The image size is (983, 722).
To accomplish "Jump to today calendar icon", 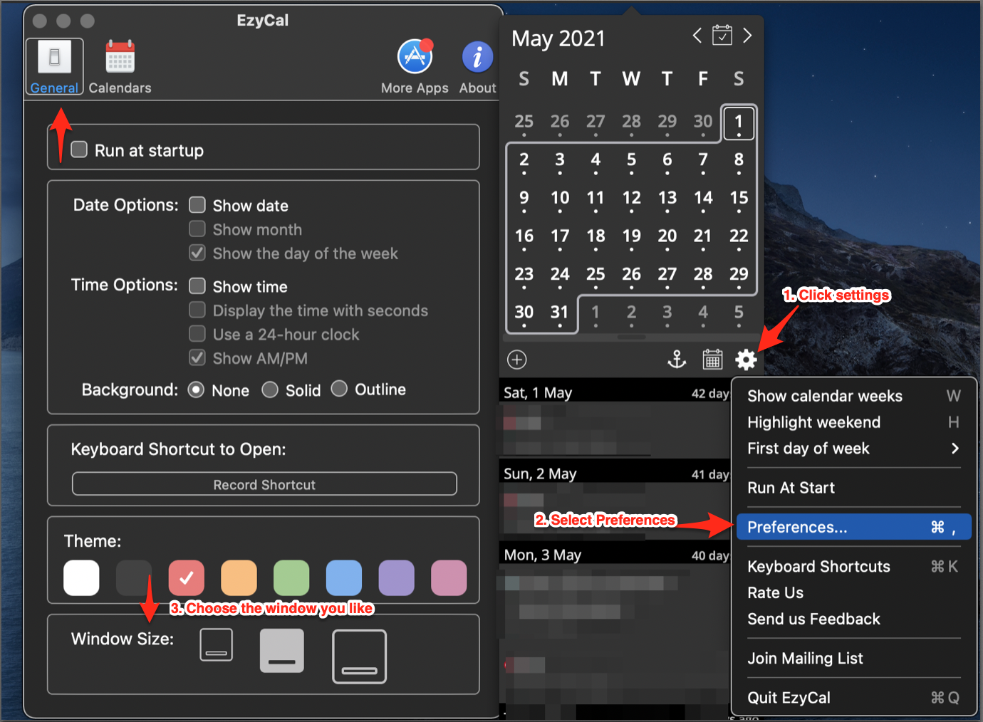I will (722, 35).
